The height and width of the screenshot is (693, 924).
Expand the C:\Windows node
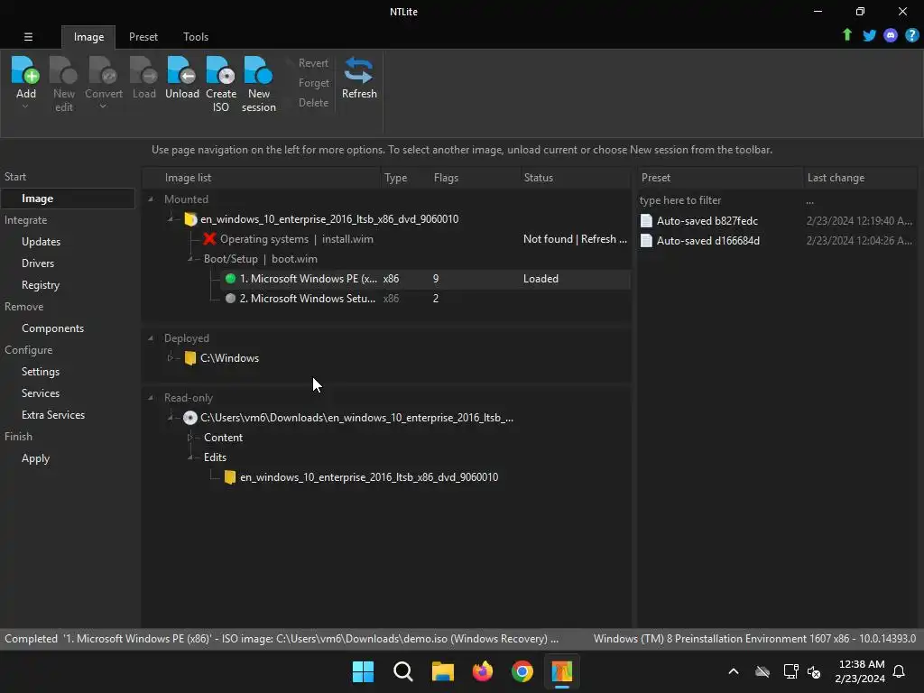(171, 357)
